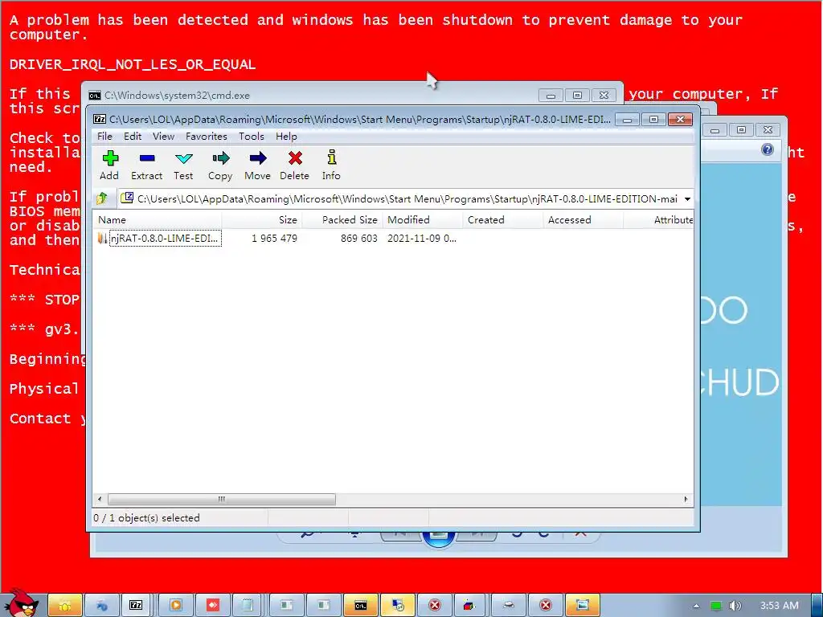Open the View menu
The width and height of the screenshot is (823, 617).
coord(164,137)
